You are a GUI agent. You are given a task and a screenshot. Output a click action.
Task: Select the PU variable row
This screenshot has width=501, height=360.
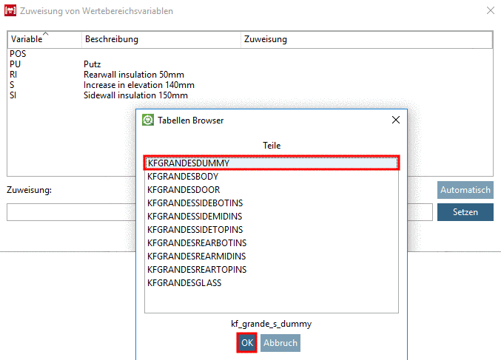click(250, 64)
